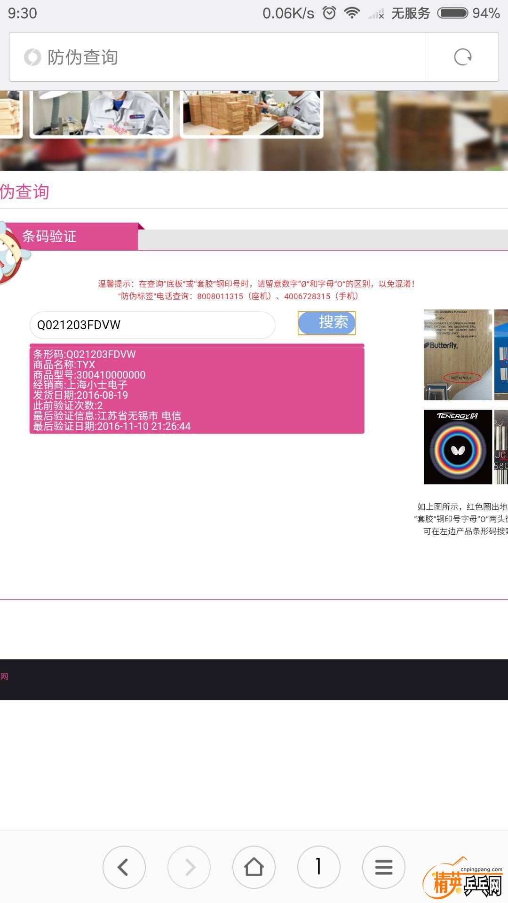Screen dimensions: 508x903
Task: Select the 最后验证日期 2016-11-10 line
Action: pyautogui.click(x=112, y=426)
